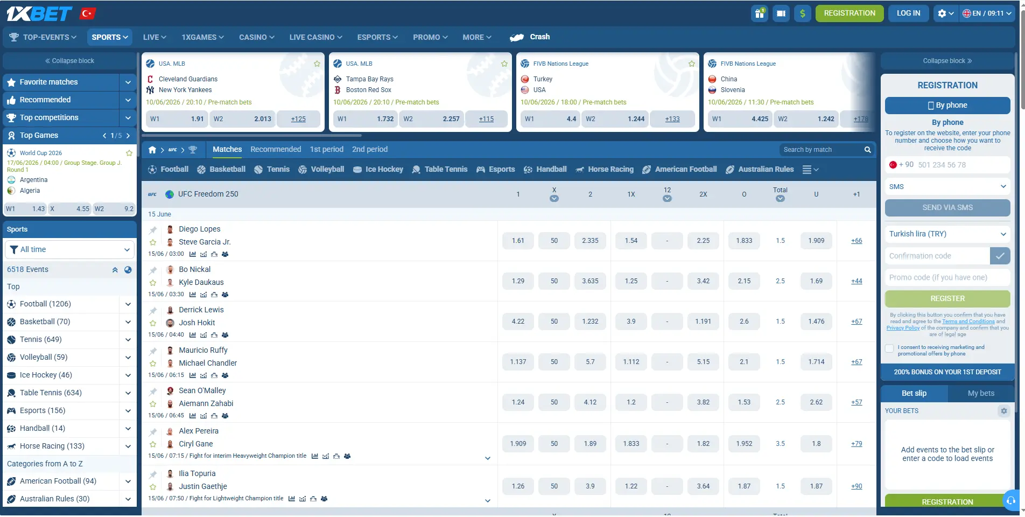Switch to the My bets tab

(981, 394)
